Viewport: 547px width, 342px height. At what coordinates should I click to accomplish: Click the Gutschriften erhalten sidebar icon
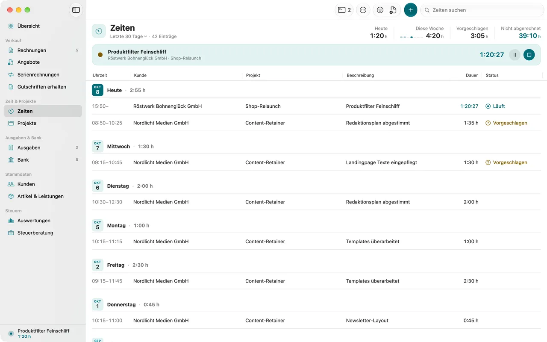[x=11, y=87]
